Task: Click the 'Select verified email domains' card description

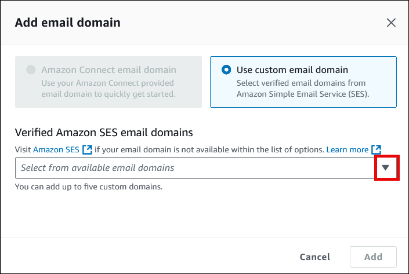Action: (x=303, y=88)
